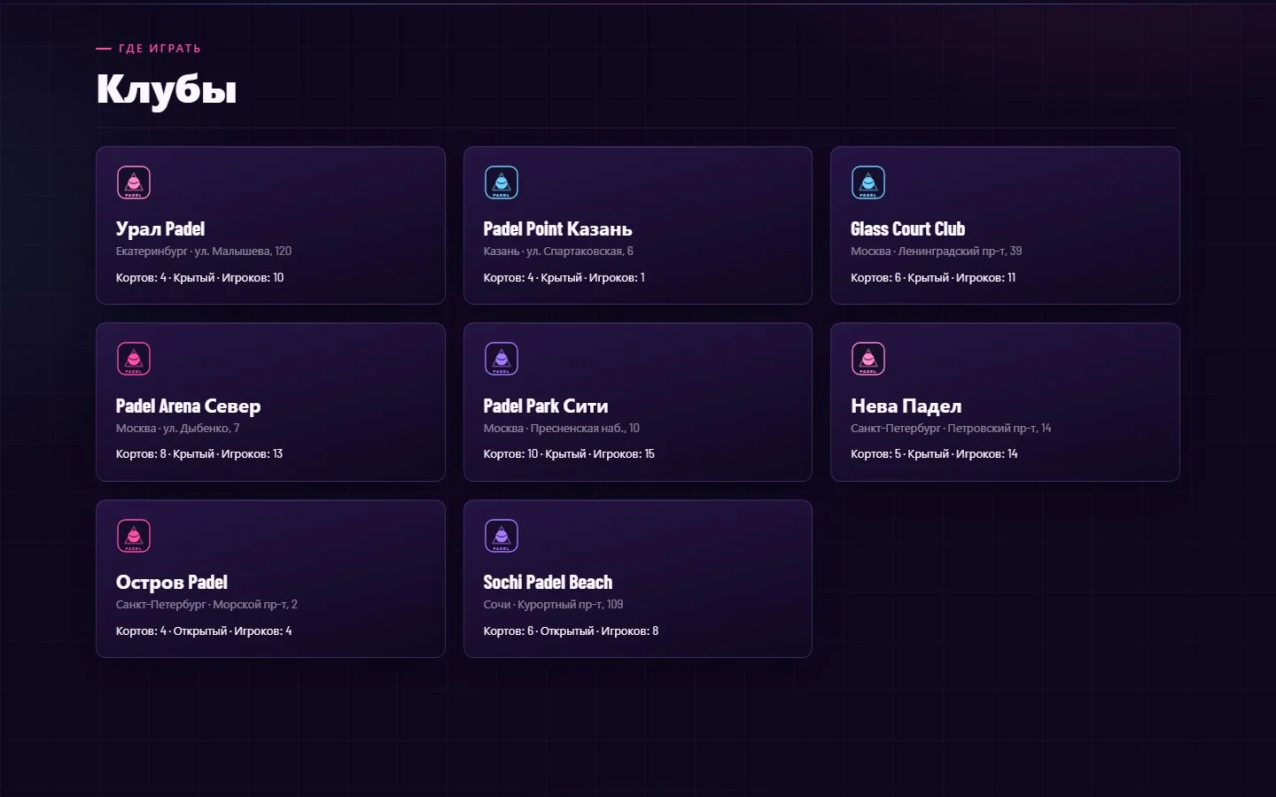Click 'Кортов: 8 · Крытый · Игроков: 13' stats
The height and width of the screenshot is (797, 1276).
click(x=199, y=454)
